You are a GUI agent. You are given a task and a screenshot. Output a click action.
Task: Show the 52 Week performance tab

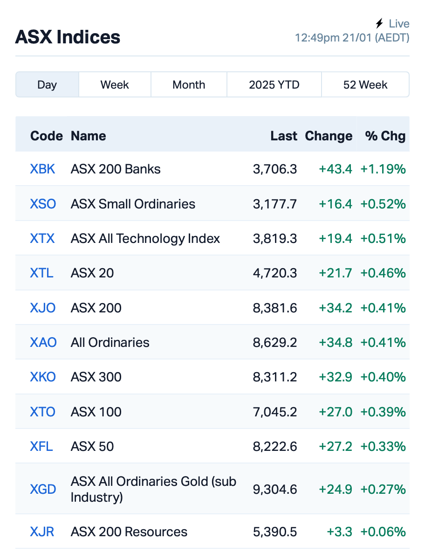[x=365, y=85]
